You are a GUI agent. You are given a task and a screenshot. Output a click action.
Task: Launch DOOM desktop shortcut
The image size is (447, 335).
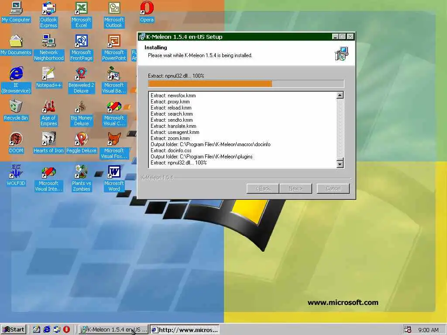(16, 143)
